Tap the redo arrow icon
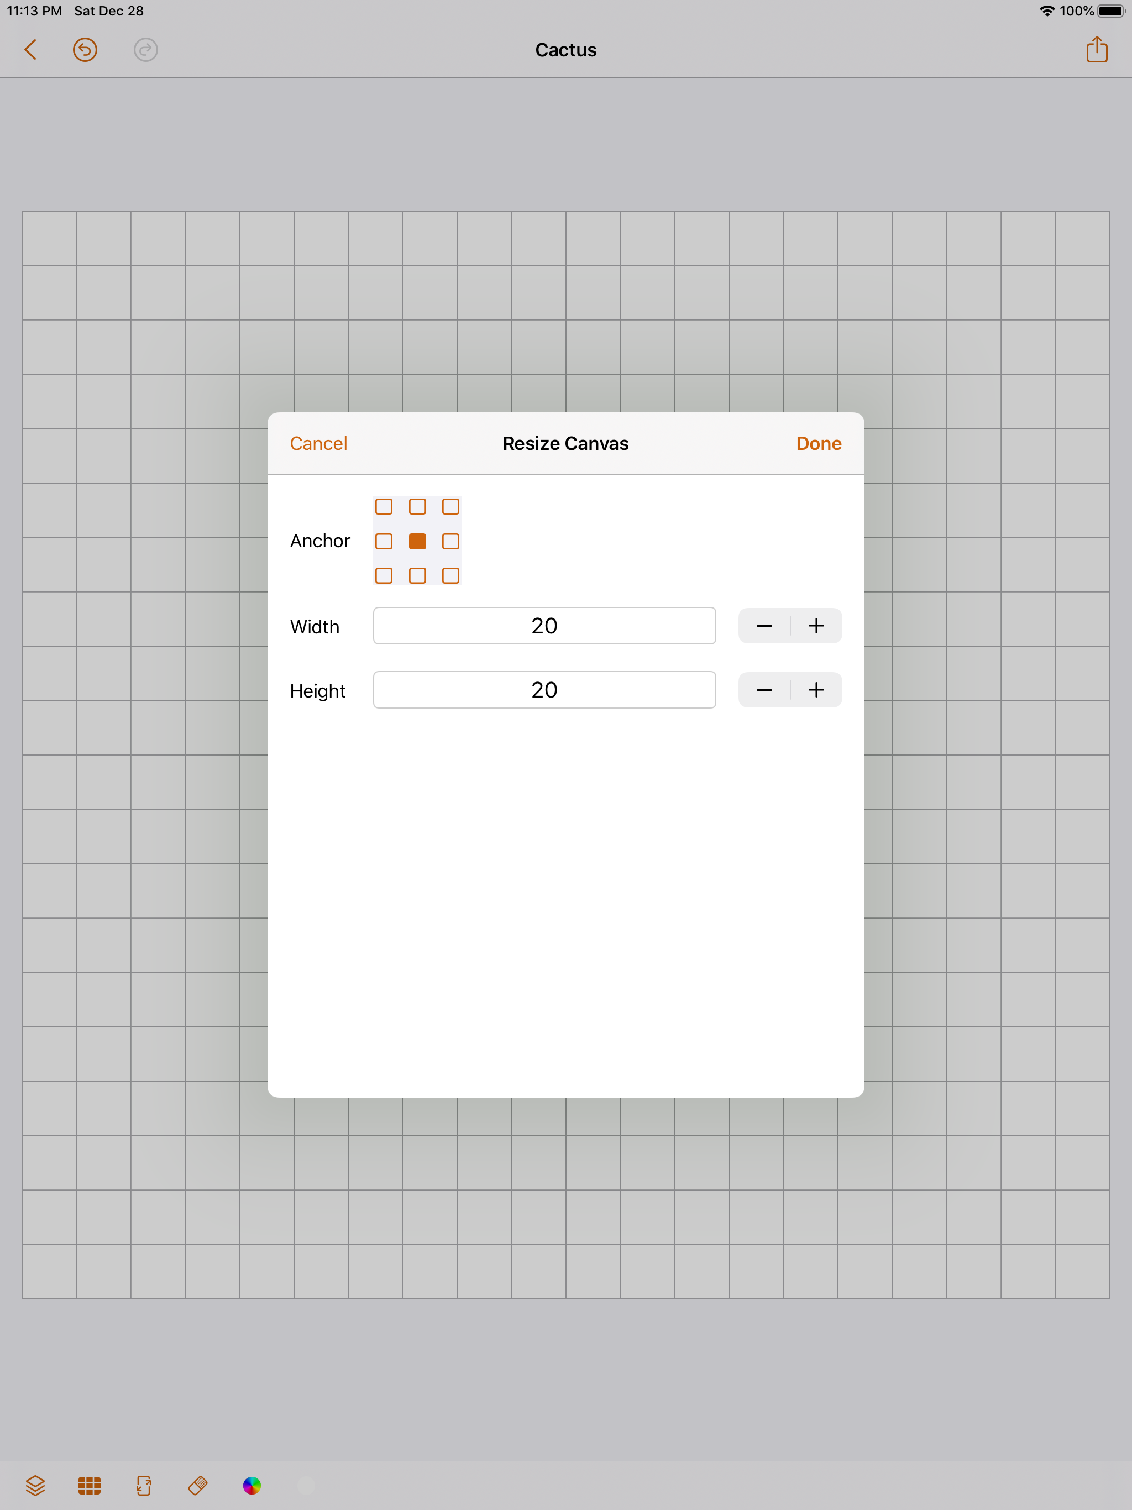The image size is (1132, 1510). (x=145, y=50)
